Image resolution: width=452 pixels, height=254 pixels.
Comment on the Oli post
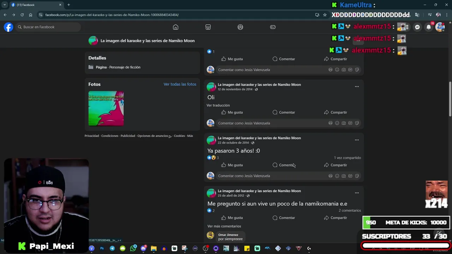click(284, 112)
